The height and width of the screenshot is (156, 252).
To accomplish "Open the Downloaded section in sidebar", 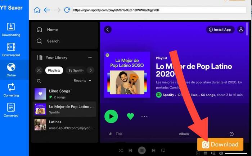I will coord(11,50).
